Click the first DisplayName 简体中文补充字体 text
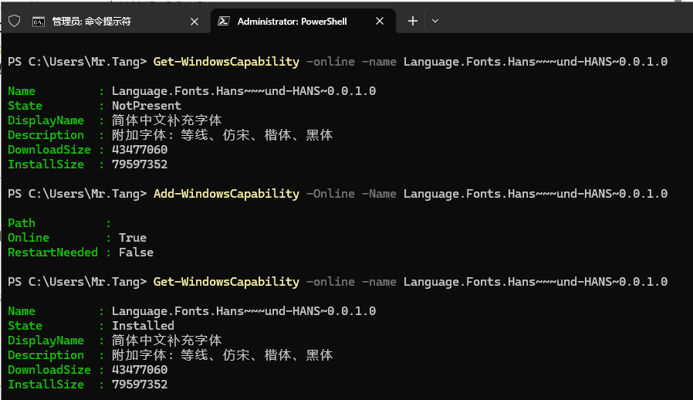 pyautogui.click(x=167, y=120)
